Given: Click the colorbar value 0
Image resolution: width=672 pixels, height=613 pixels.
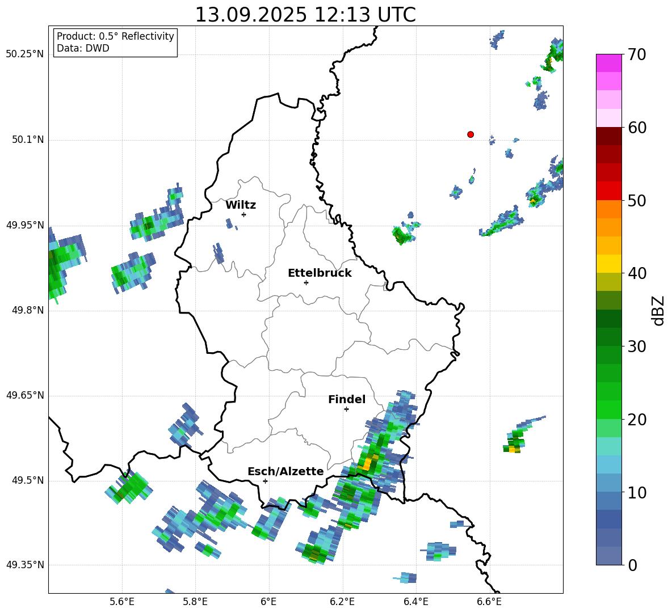Looking at the screenshot, I should pyautogui.click(x=633, y=565).
